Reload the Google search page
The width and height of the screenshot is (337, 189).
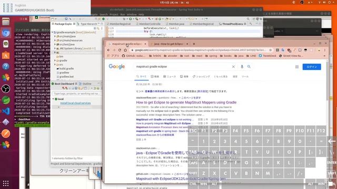(x=120, y=50)
